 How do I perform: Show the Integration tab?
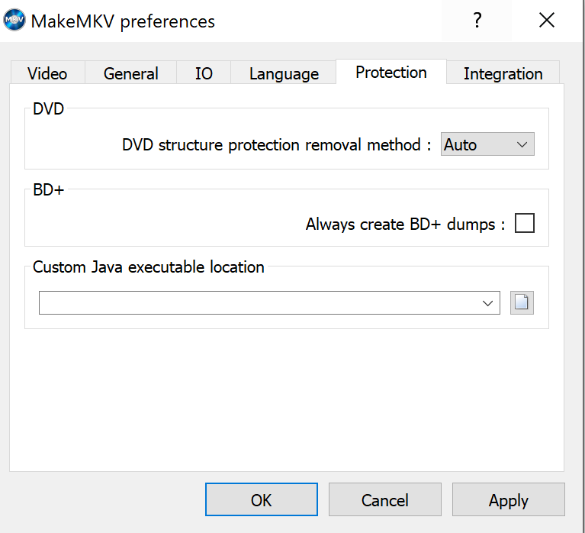[x=503, y=73]
